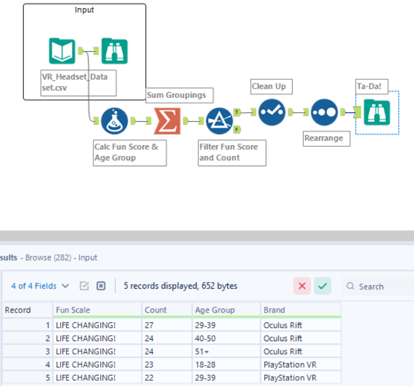Click the Summarize tool labeled Sum Groupings
The image size is (414, 386).
[167, 121]
